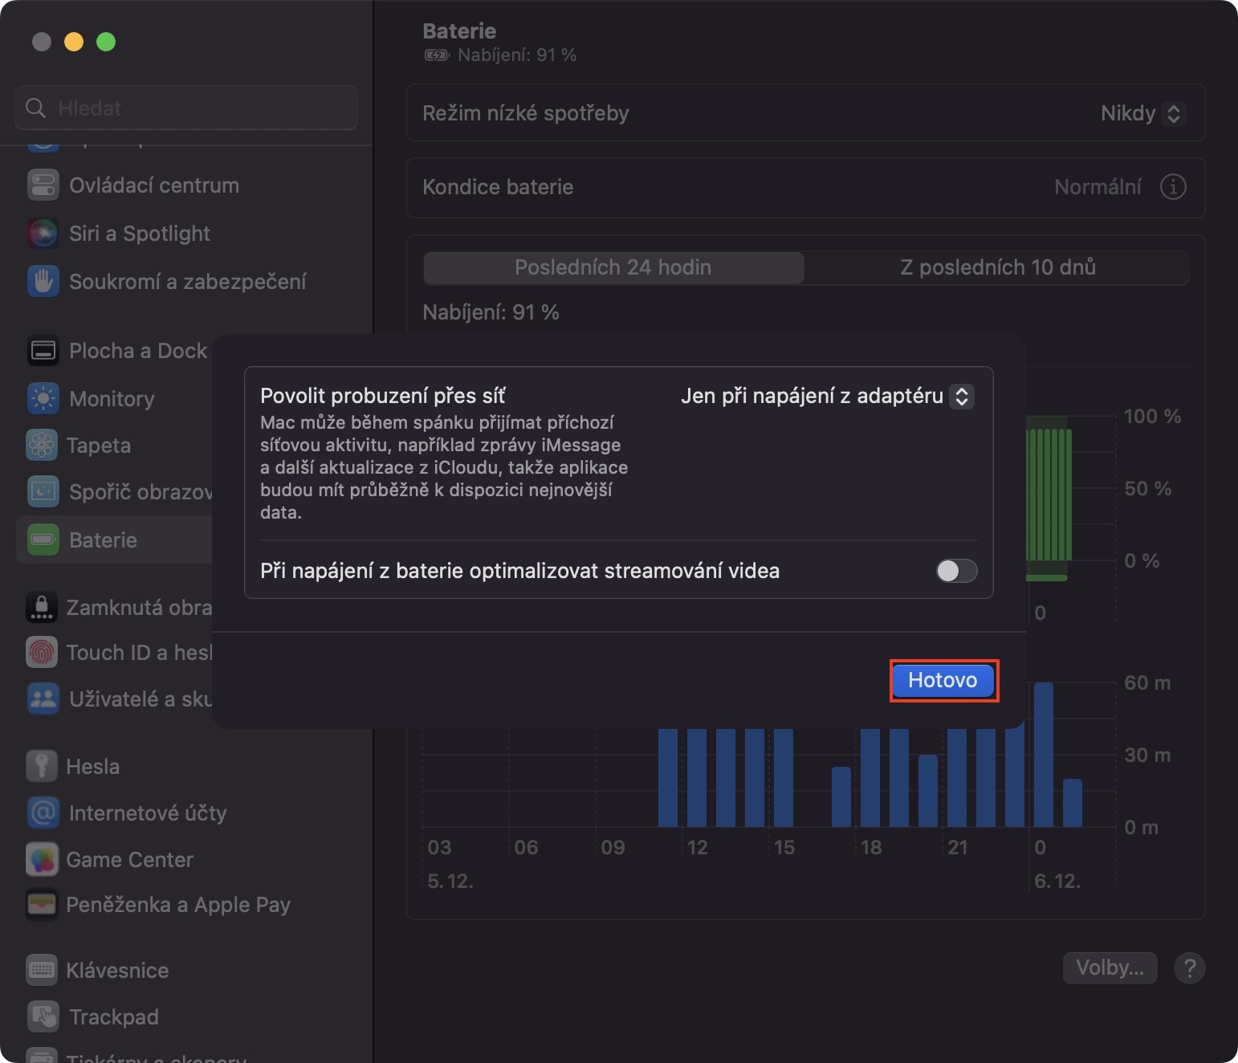Open Ovládací centrum via its sidebar icon
The image size is (1238, 1063).
(x=43, y=185)
